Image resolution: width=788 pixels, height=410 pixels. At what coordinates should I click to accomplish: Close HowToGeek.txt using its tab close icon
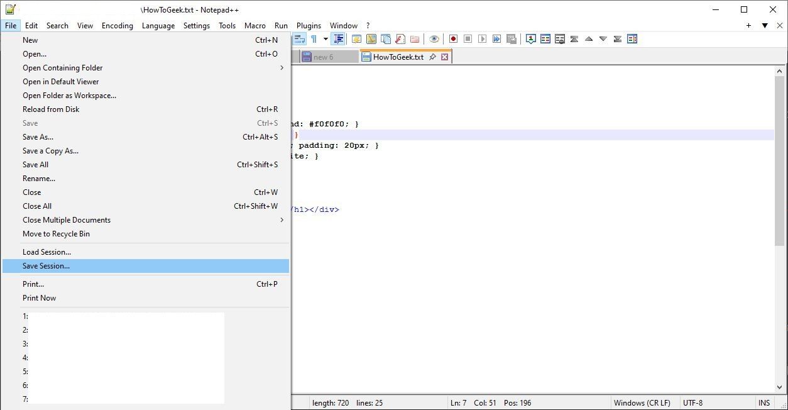click(445, 56)
